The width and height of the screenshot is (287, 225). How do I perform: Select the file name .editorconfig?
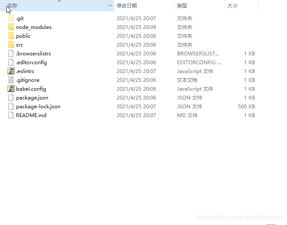(31, 63)
